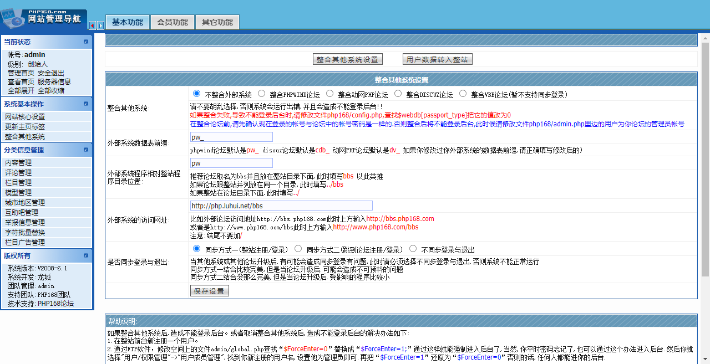Open 栏目管理 in sidebar
The width and height of the screenshot is (710, 364).
[18, 182]
